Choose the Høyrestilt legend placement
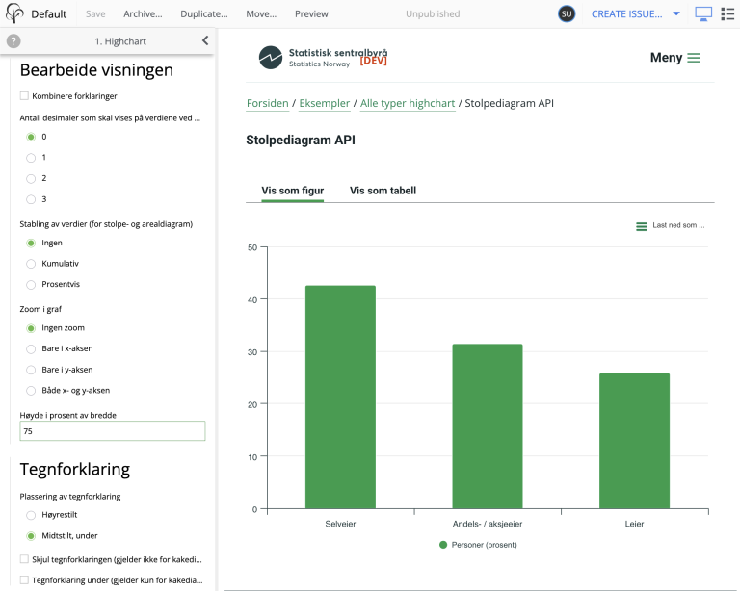The image size is (740, 591). (x=31, y=515)
